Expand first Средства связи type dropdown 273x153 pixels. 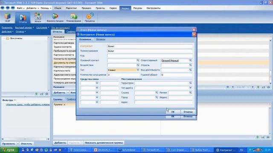click(x=97, y=83)
